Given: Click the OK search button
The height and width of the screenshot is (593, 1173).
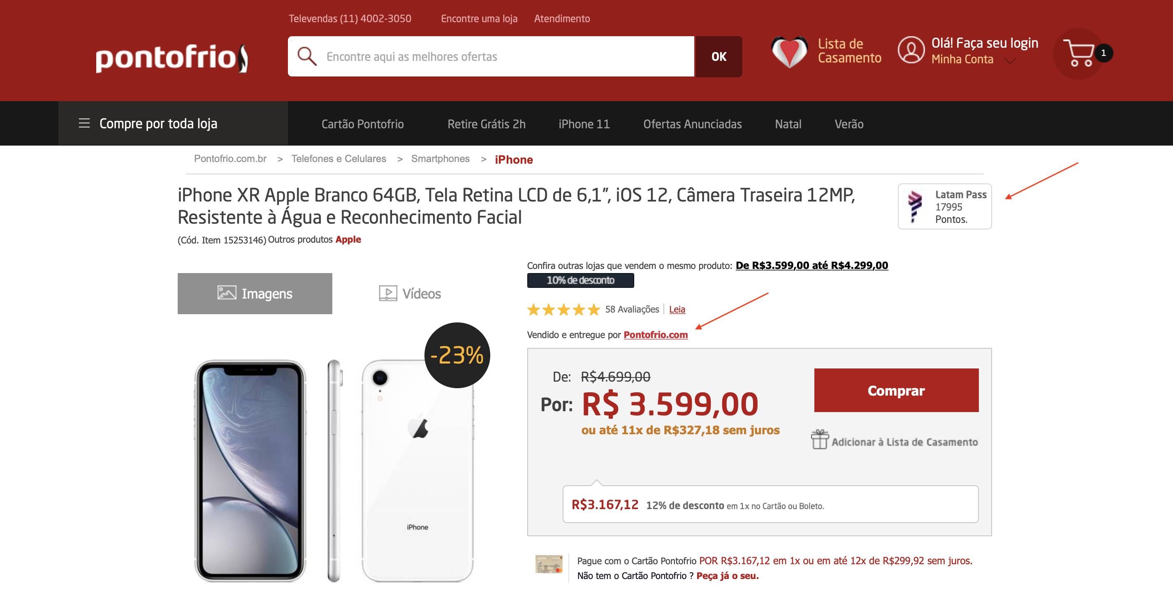Looking at the screenshot, I should [719, 56].
